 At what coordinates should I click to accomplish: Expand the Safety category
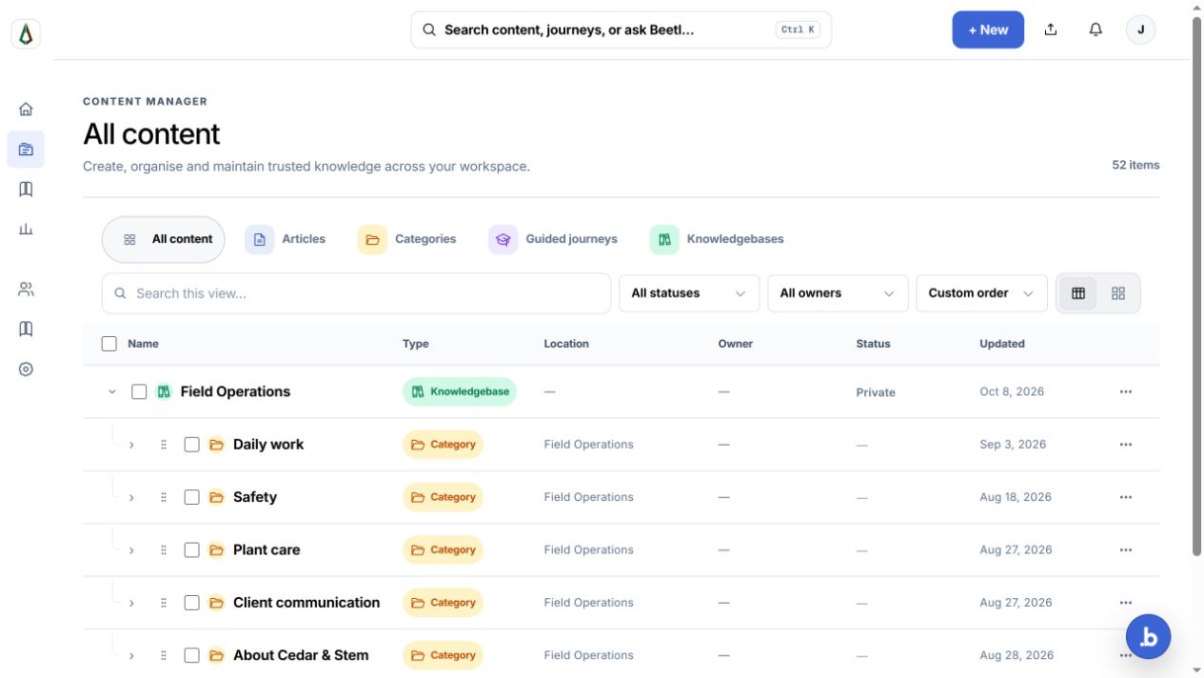(131, 497)
